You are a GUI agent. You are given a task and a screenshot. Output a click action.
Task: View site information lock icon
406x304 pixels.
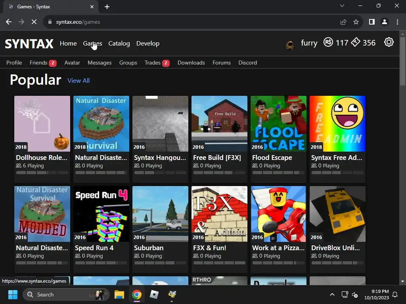[x=50, y=22]
